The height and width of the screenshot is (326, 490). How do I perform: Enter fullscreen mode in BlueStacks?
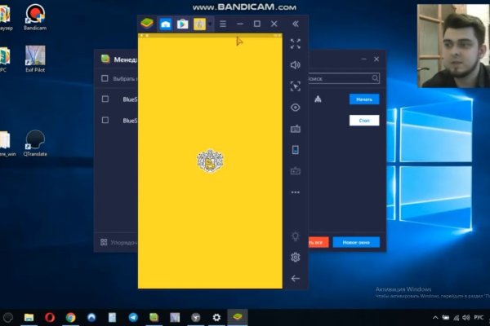(295, 44)
